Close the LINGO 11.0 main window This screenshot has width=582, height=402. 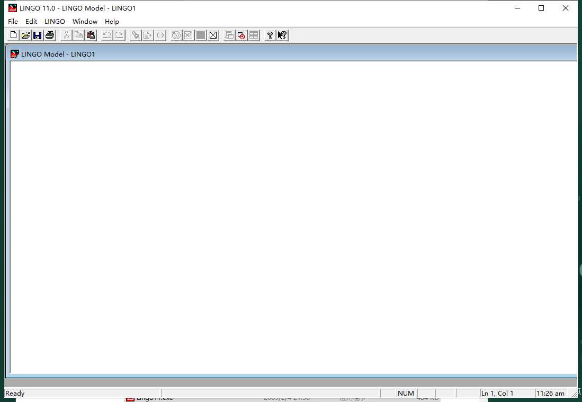(565, 8)
